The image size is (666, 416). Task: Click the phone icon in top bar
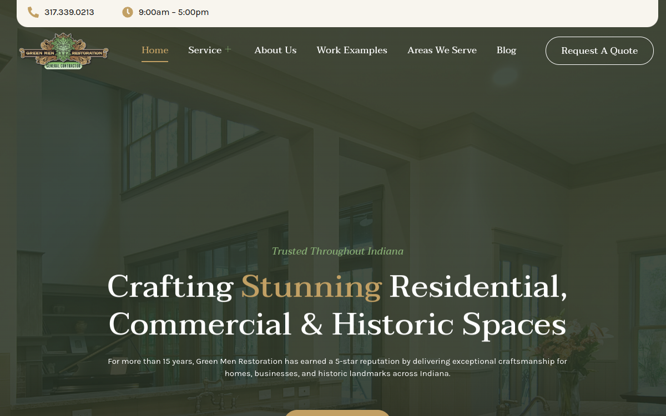tap(33, 12)
